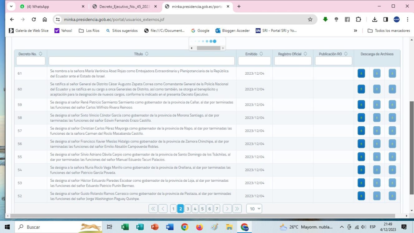
Task: Go to the last page of results
Action: [x=237, y=209]
